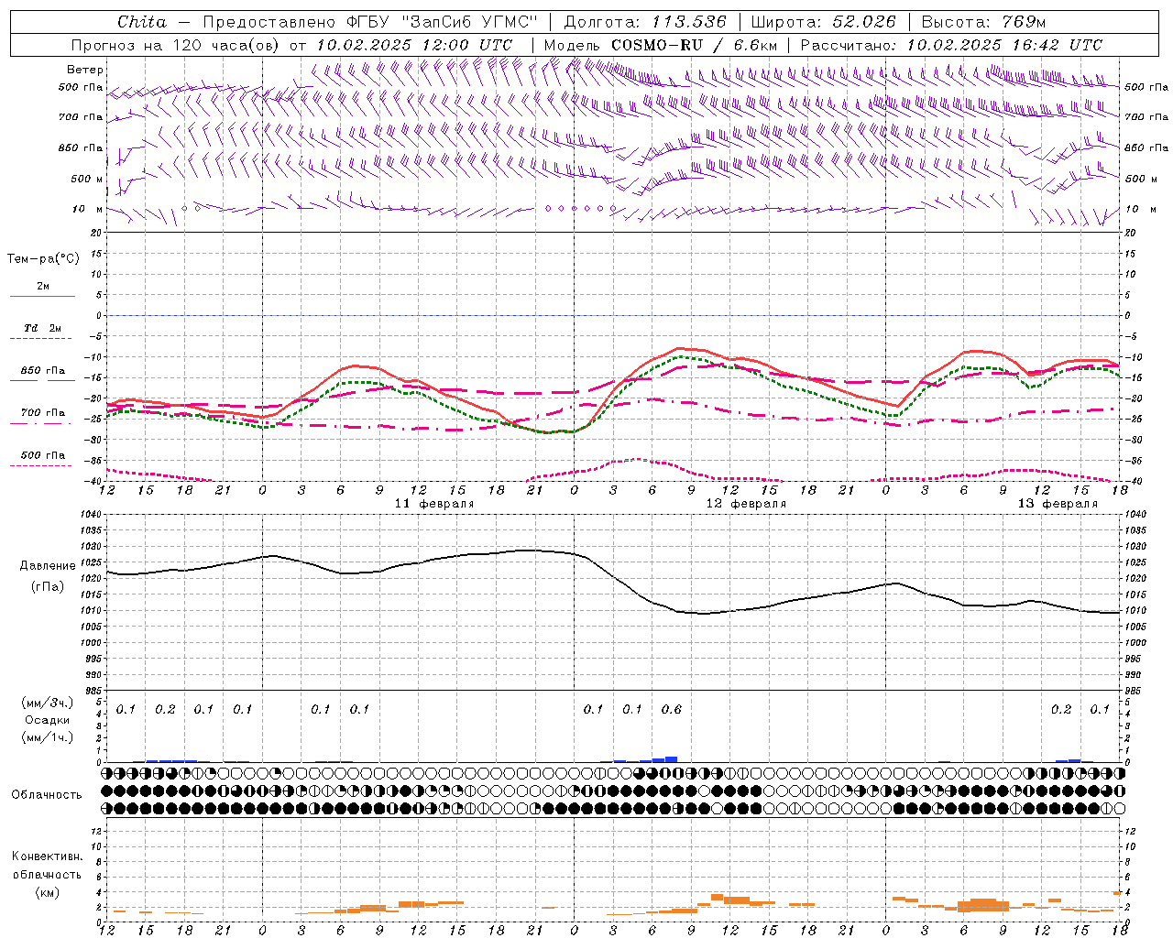Click the "Td 2м" dew point legend entry
Viewport: 1173px width, 938px height.
[42, 328]
